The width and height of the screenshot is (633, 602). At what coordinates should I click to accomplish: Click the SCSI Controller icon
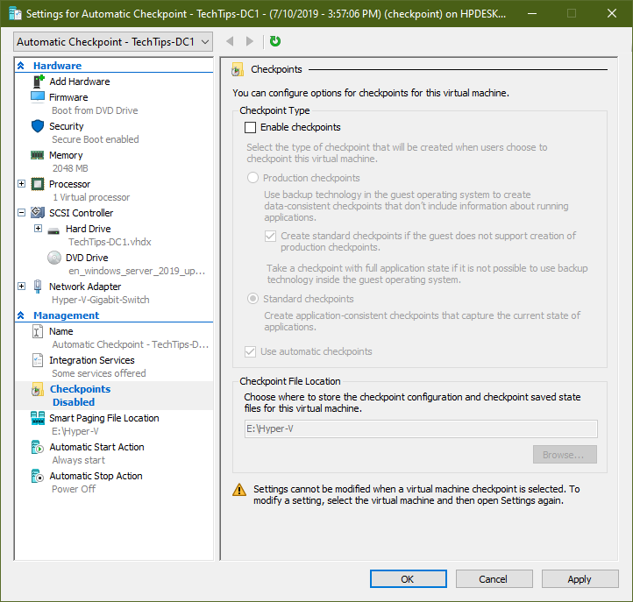pyautogui.click(x=38, y=212)
